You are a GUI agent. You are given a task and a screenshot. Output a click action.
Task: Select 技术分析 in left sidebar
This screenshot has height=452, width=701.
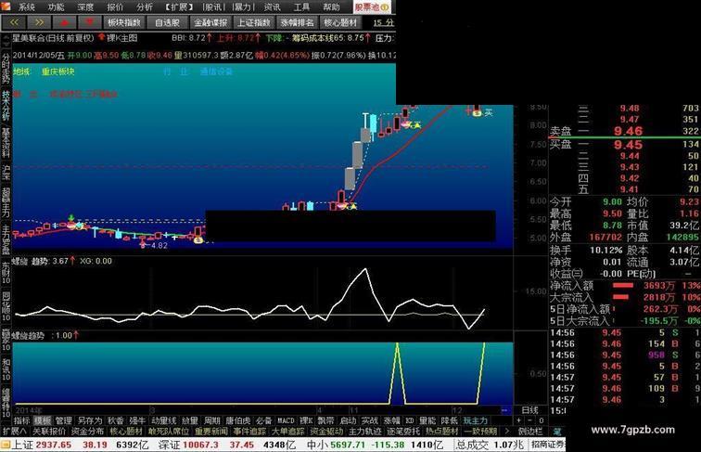pos(6,106)
